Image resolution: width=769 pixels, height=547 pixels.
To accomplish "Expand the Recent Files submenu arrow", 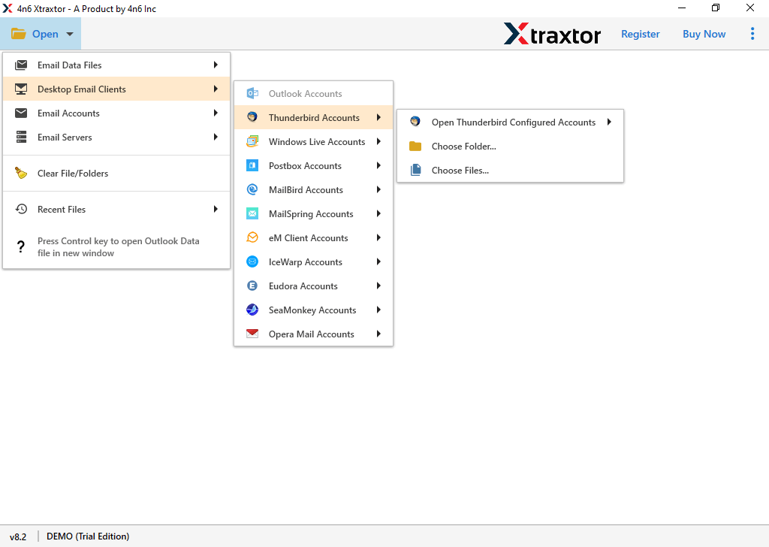I will click(x=216, y=210).
